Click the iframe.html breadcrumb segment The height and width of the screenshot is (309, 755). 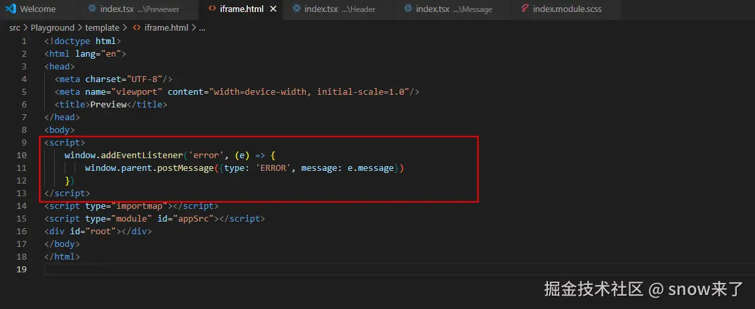click(167, 27)
